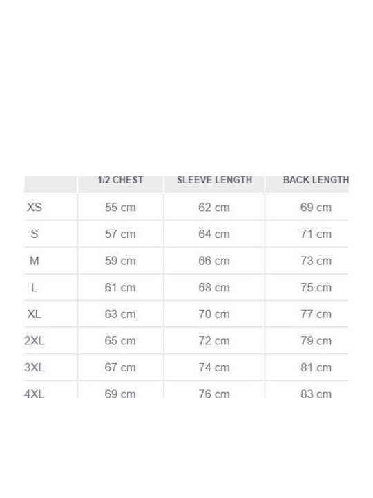373x498 pixels.
Task: Select the BACK LENGTH column header
Action: 316,180
